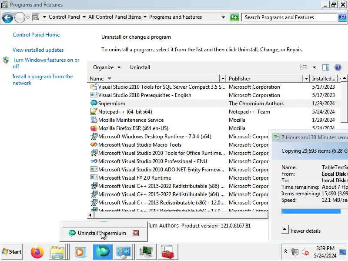348x261 pixels.
Task: Select Visual C++ 2015-2022 Redistributable (x86)
Action: click(x=179, y=186)
